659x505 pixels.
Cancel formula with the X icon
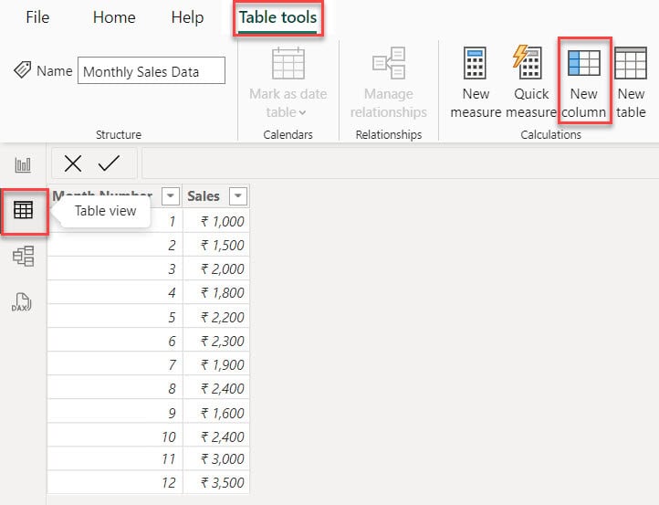tap(73, 163)
